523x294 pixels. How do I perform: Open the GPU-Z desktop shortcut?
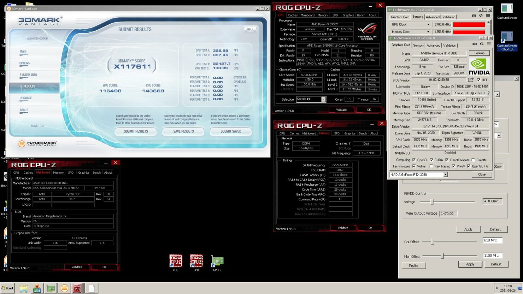click(x=217, y=263)
